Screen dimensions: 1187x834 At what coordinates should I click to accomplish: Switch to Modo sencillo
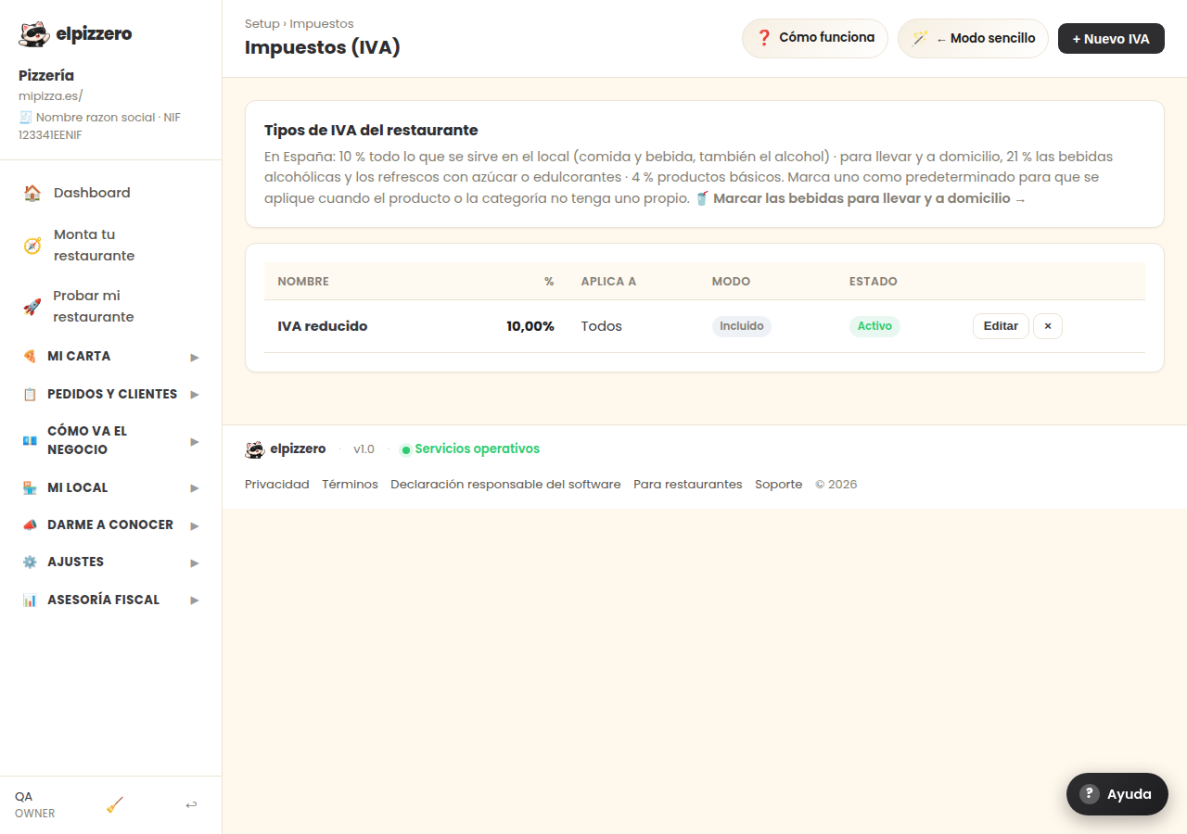click(x=973, y=38)
